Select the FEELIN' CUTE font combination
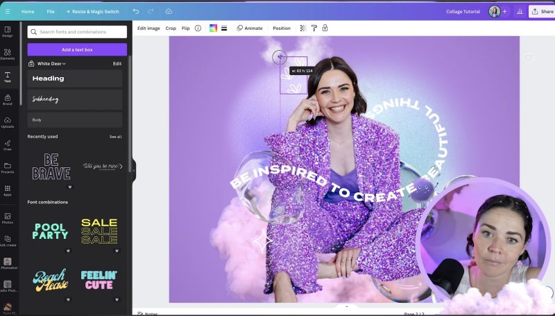The width and height of the screenshot is (555, 316). click(99, 280)
